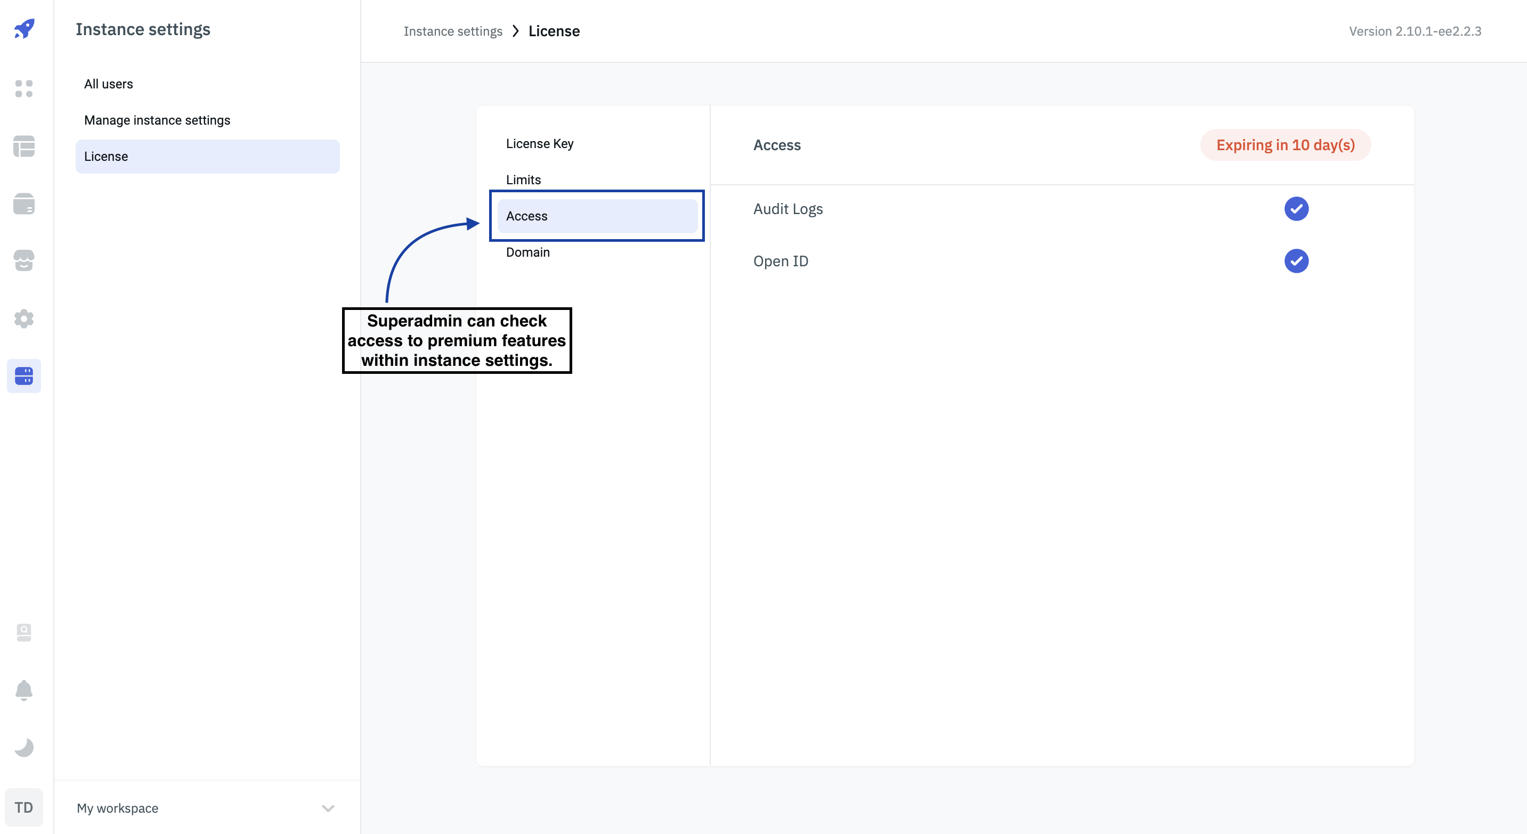
Task: Open the data sources icon
Action: point(24,204)
